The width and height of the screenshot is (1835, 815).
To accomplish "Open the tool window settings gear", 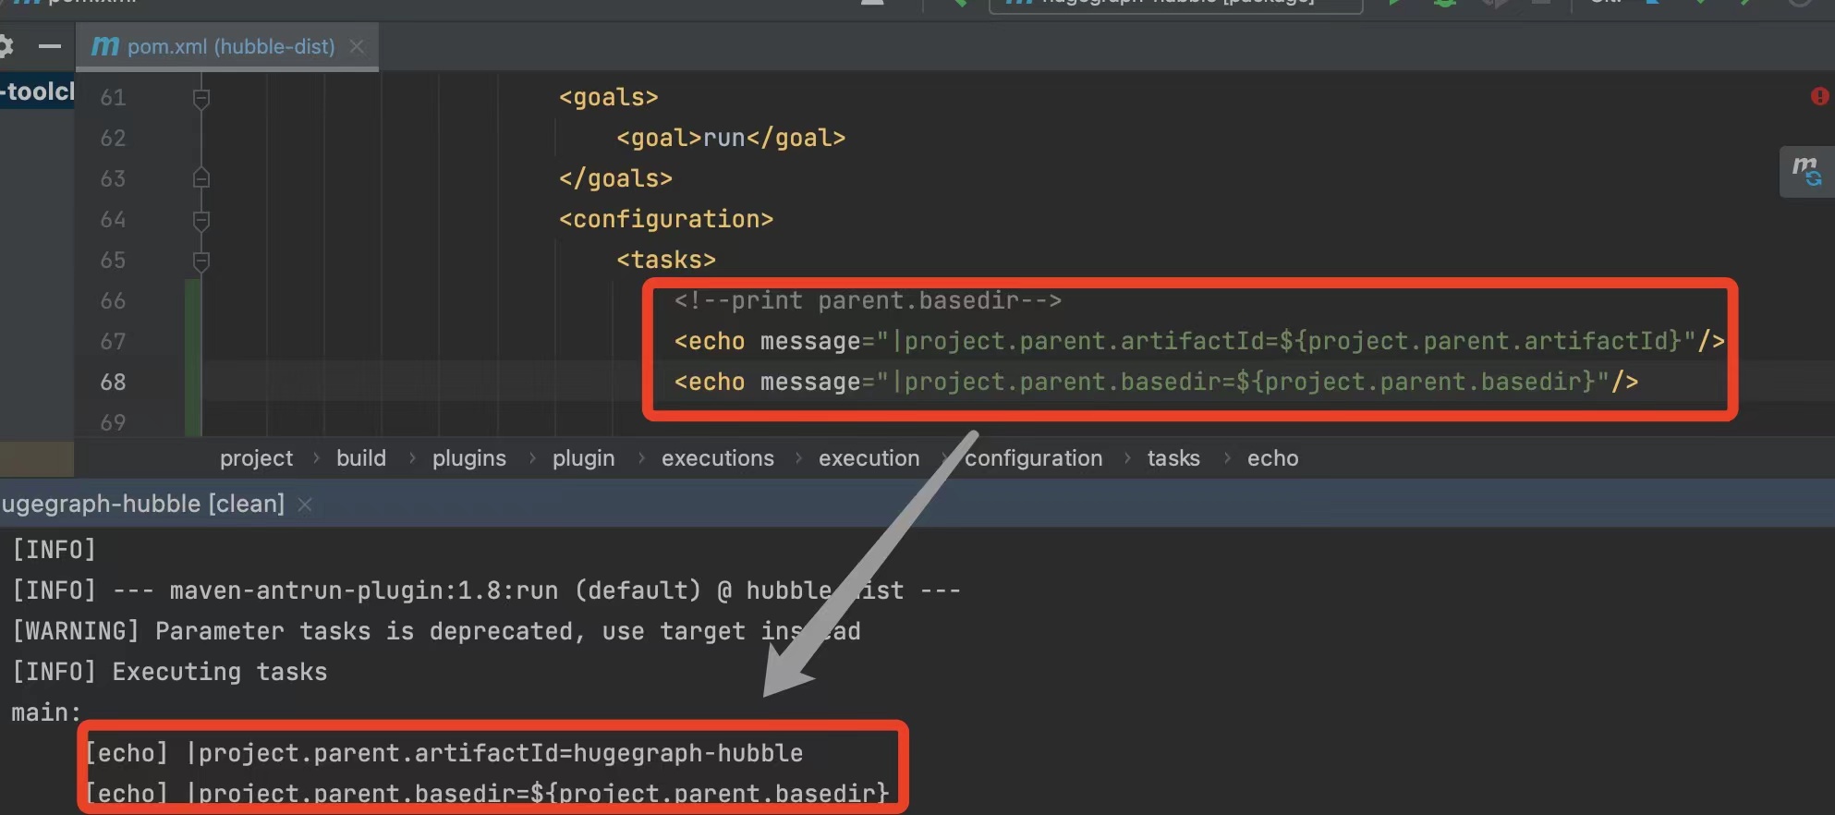I will (x=6, y=45).
